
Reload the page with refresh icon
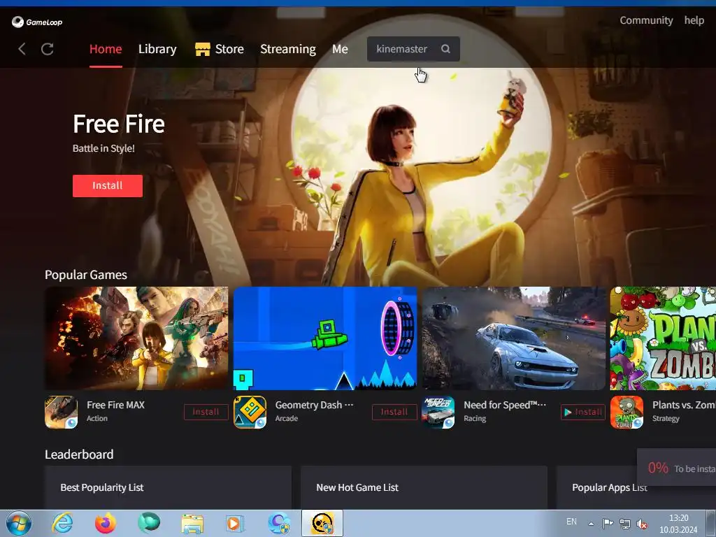point(48,49)
